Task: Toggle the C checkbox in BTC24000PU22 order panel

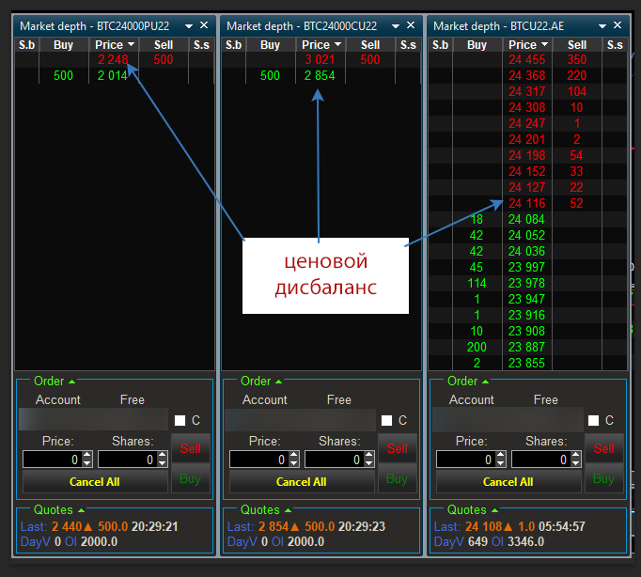Action: (x=180, y=420)
